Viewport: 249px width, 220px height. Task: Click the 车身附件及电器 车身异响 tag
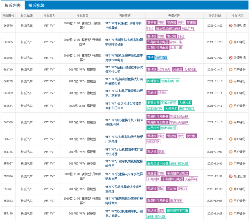coord(165,200)
